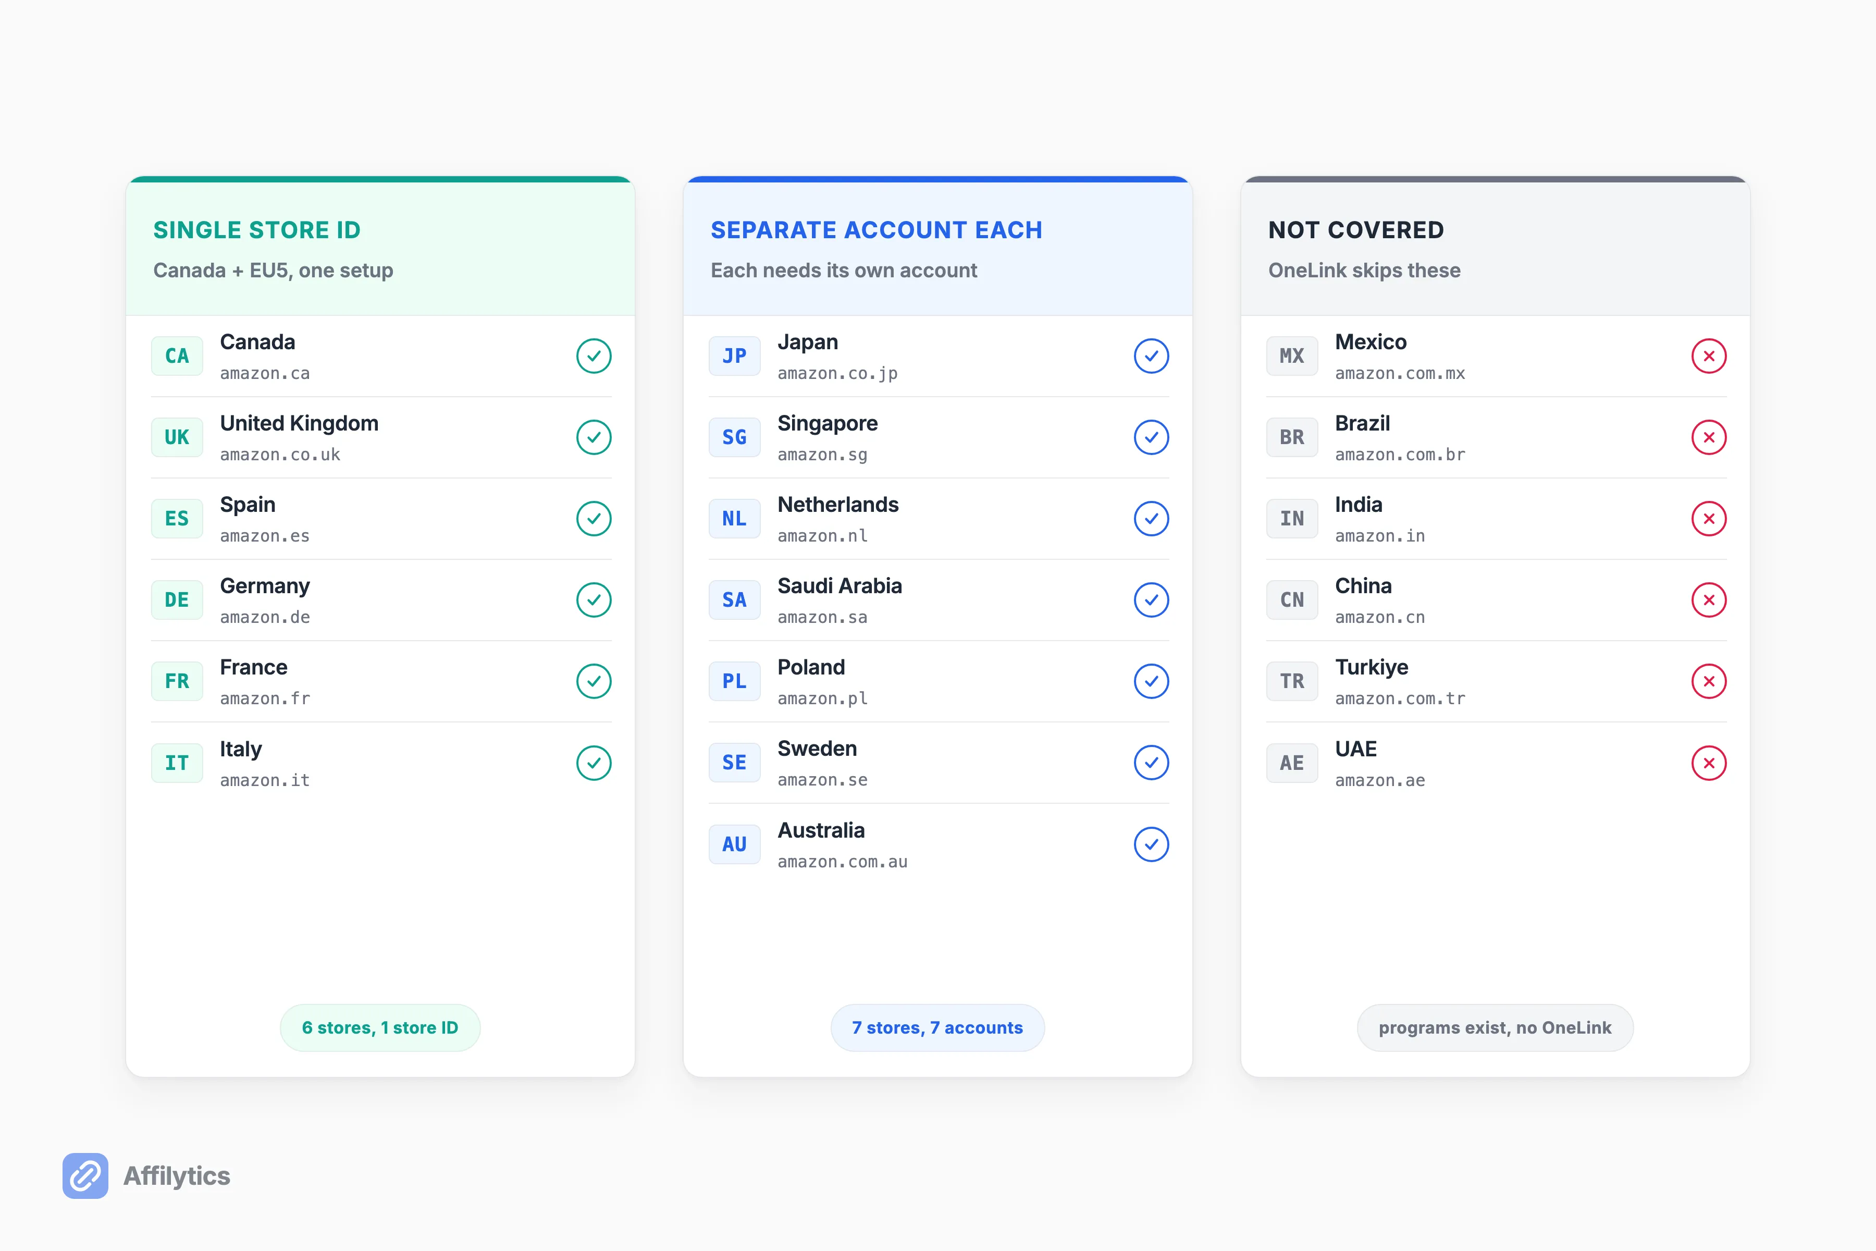This screenshot has width=1876, height=1251.
Task: Click the CN country code badge
Action: pyautogui.click(x=1292, y=600)
